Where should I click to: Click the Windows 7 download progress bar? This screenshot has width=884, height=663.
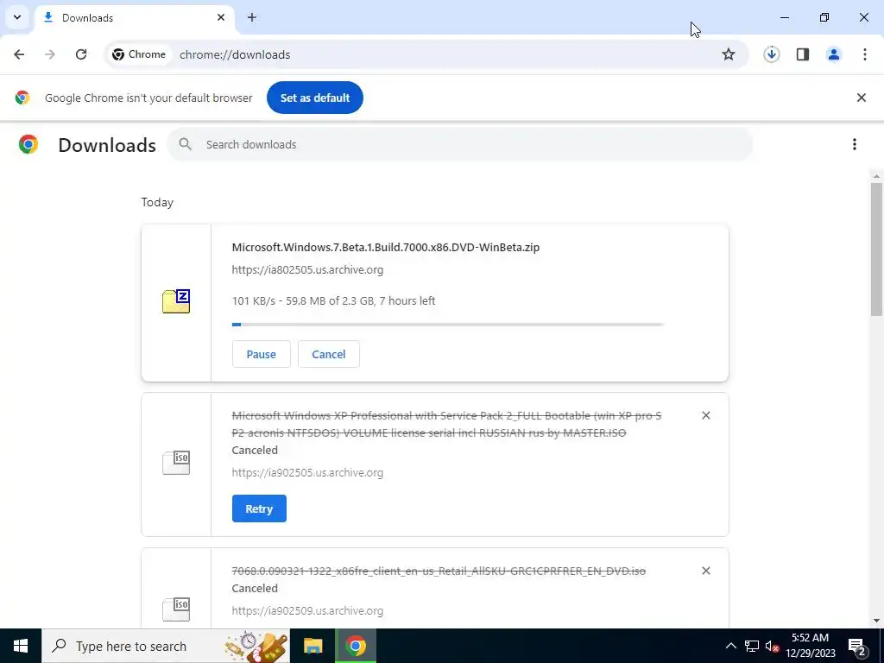pyautogui.click(x=448, y=325)
